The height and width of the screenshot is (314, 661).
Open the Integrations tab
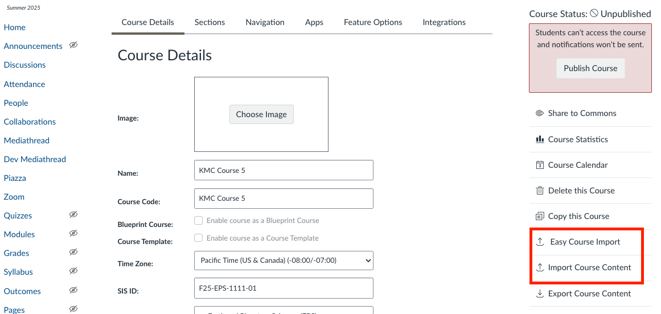[x=444, y=22]
